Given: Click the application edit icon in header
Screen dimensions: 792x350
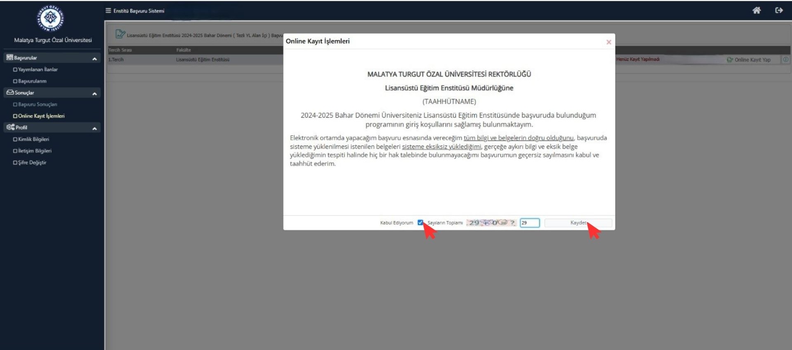Looking at the screenshot, I should coord(120,34).
